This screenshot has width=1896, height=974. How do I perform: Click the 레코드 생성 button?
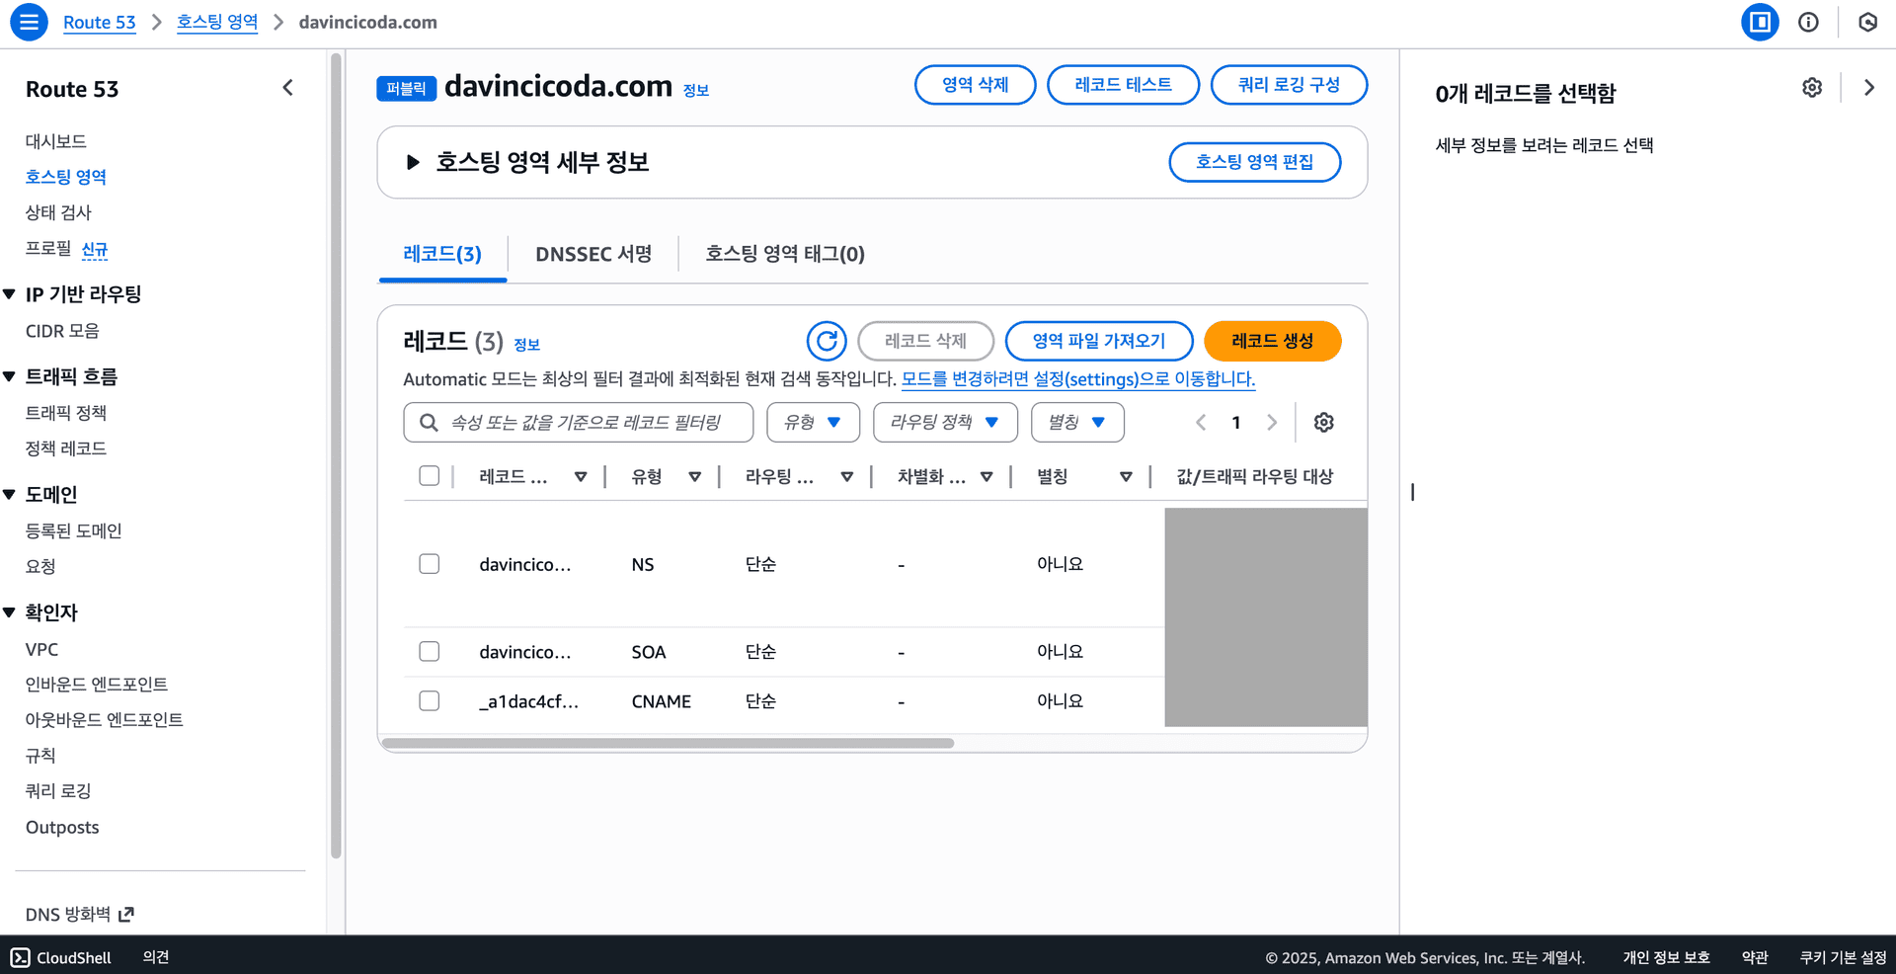point(1272,341)
